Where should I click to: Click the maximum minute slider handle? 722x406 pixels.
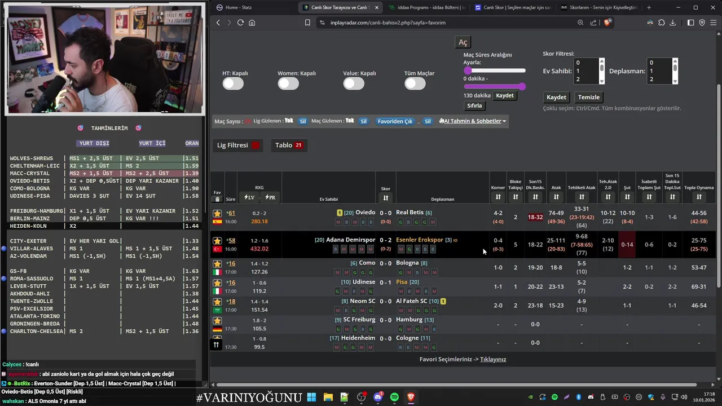[x=522, y=86]
